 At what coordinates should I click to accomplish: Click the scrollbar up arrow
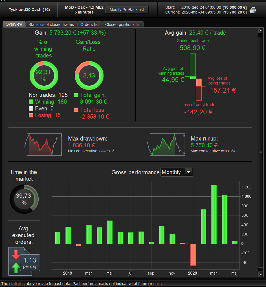pos(261,30)
